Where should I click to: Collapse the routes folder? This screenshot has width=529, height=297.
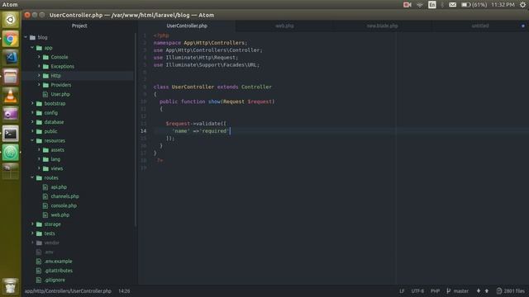[x=32, y=177]
